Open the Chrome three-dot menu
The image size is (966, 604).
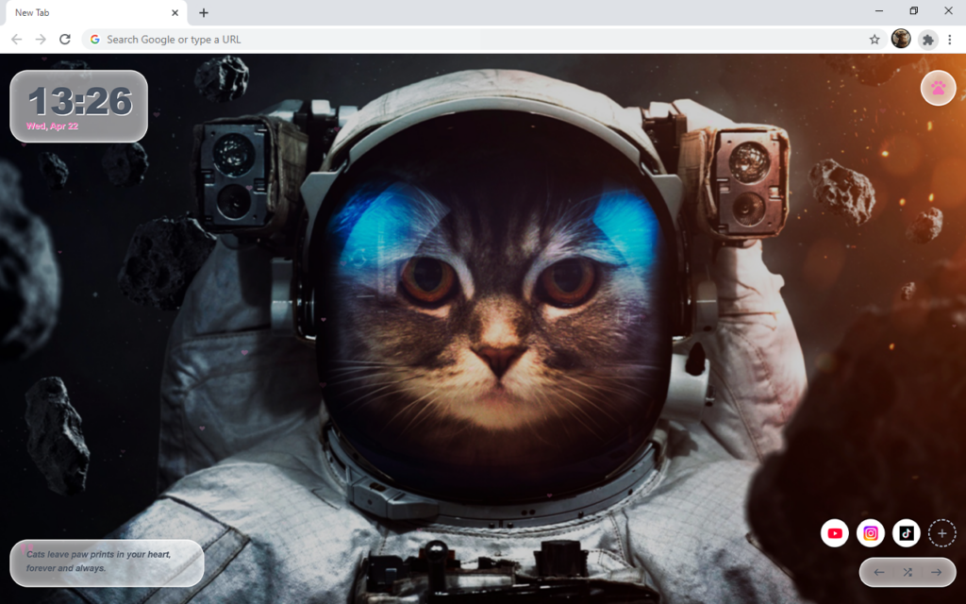pyautogui.click(x=950, y=40)
